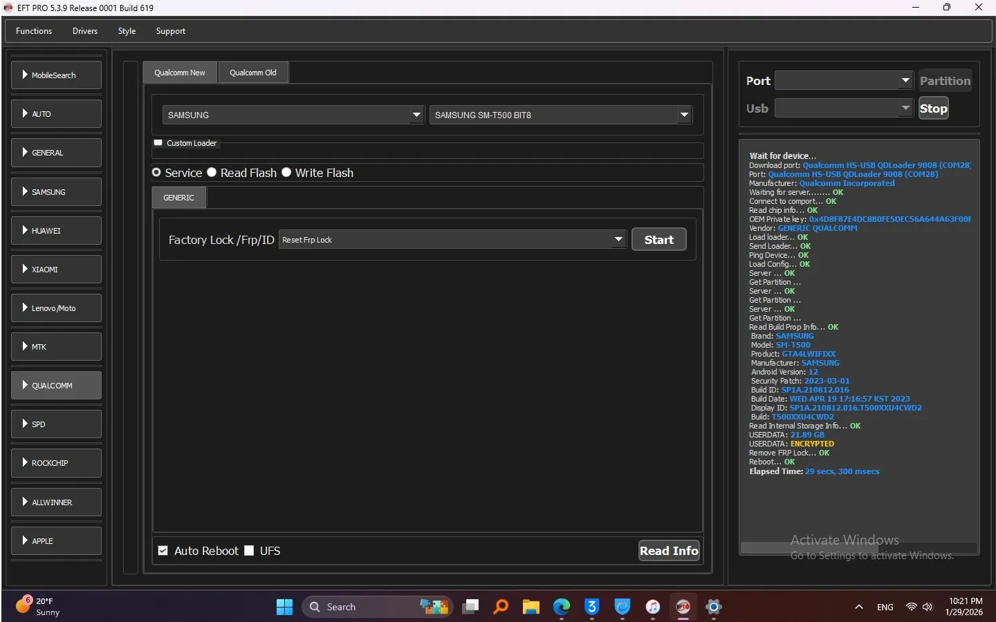
Task: Click the Windows Start icon
Action: click(x=284, y=607)
